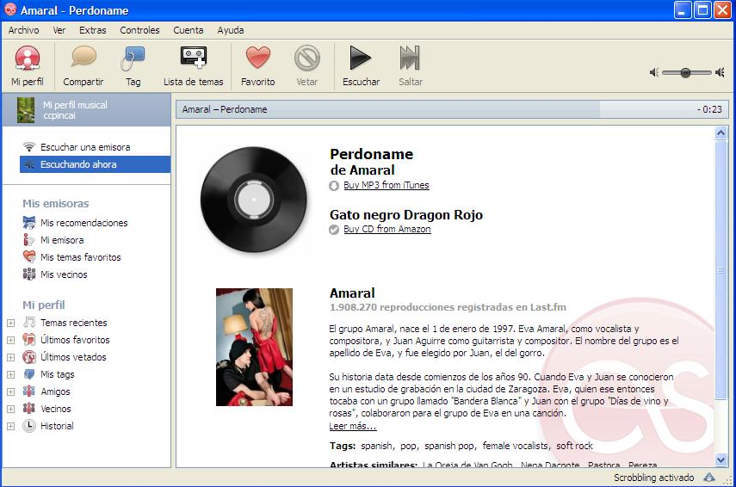This screenshot has width=736, height=487.
Task: Click the Escuchando ahora speaker icon
Action: click(x=29, y=164)
